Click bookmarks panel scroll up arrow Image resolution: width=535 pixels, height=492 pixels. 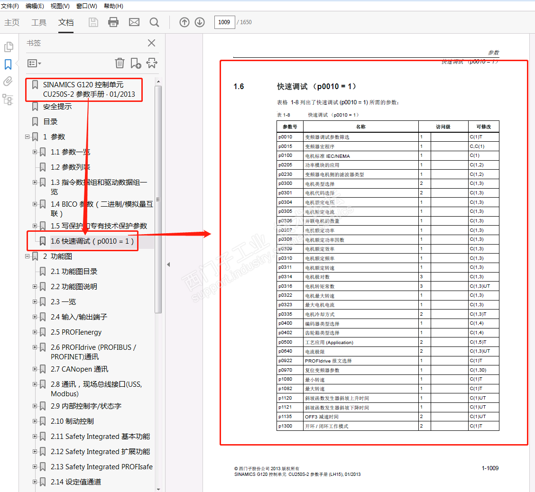click(158, 82)
